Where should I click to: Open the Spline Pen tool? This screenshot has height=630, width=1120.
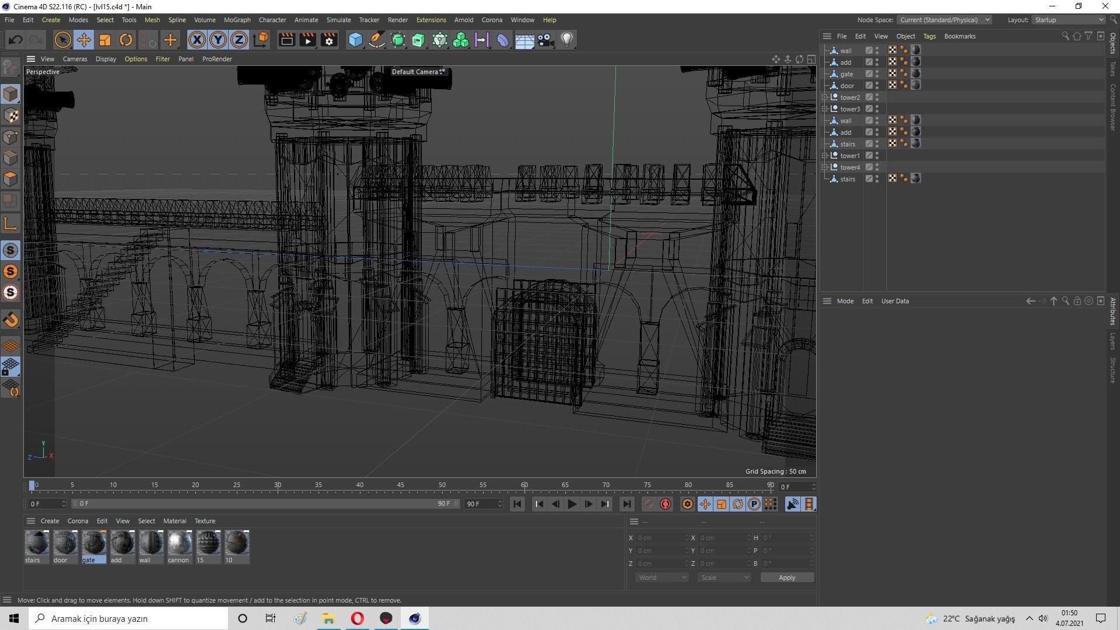pos(377,40)
